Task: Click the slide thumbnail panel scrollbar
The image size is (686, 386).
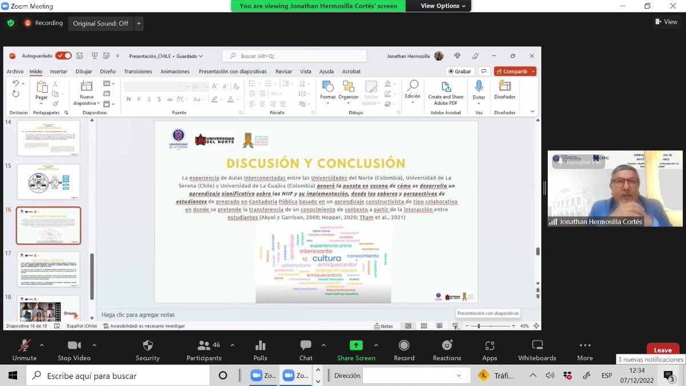Action: [x=92, y=276]
